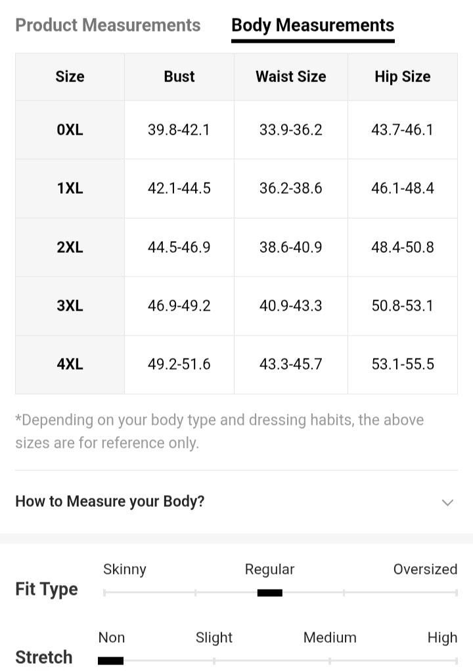Click the black Fit Type slider indicator

[269, 593]
